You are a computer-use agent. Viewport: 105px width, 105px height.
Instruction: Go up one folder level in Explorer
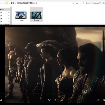(x=4, y=3)
